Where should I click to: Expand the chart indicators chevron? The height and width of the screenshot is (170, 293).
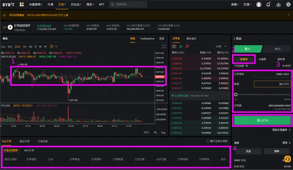(x=56, y=47)
